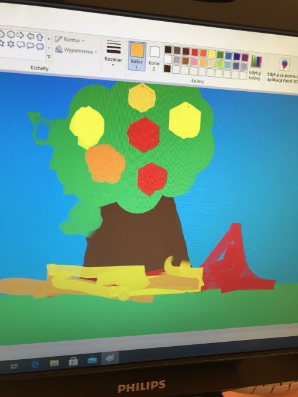Image resolution: width=298 pixels, height=397 pixels.
Task: Pick the dark red color swatch
Action: pyautogui.click(x=186, y=51)
